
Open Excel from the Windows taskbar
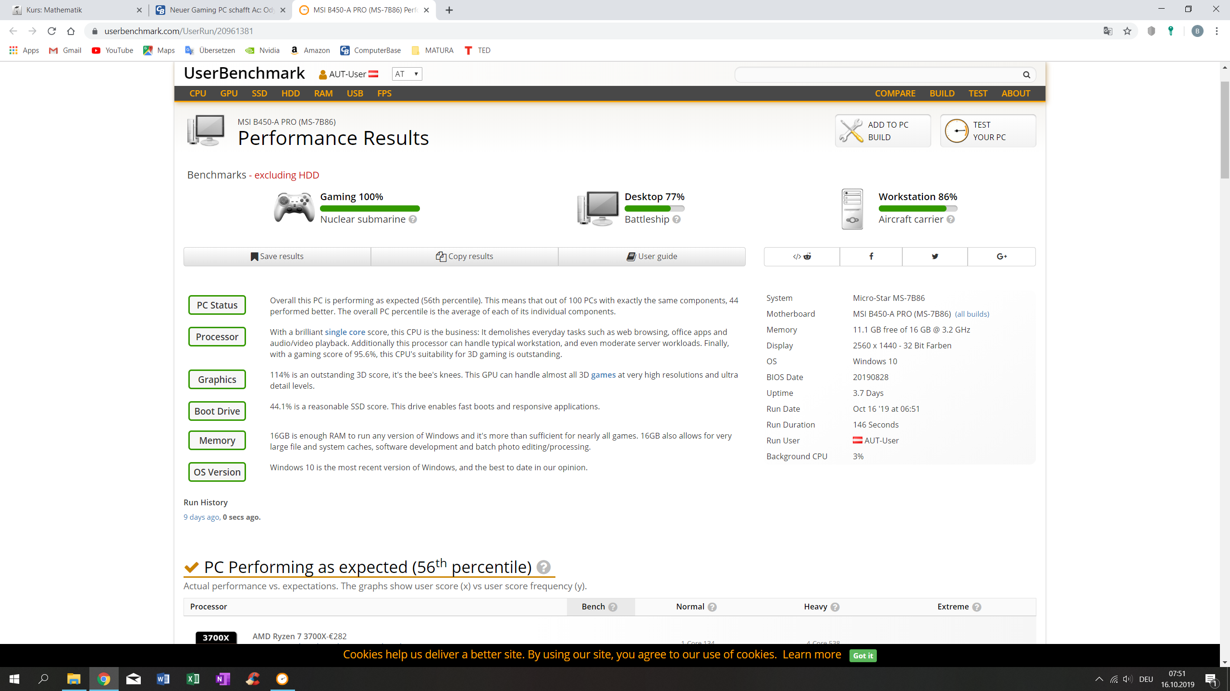(x=193, y=679)
